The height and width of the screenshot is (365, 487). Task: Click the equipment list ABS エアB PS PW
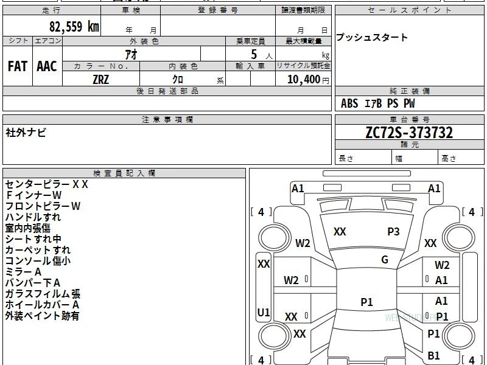point(377,103)
